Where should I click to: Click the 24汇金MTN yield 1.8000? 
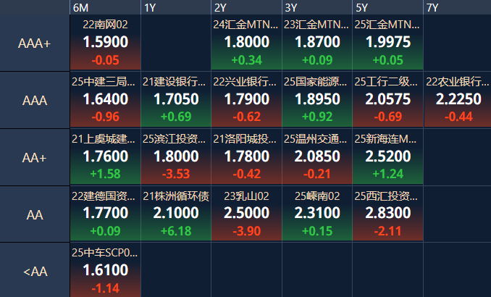tap(246, 42)
